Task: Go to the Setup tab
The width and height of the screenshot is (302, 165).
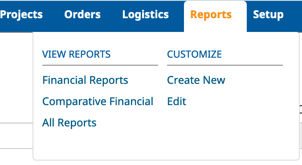Action: 268,15
